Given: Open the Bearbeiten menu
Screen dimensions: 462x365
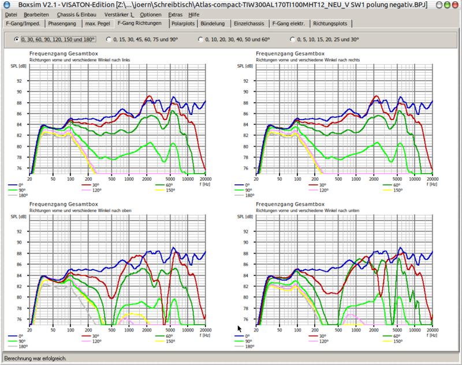Looking at the screenshot, I should (x=37, y=14).
